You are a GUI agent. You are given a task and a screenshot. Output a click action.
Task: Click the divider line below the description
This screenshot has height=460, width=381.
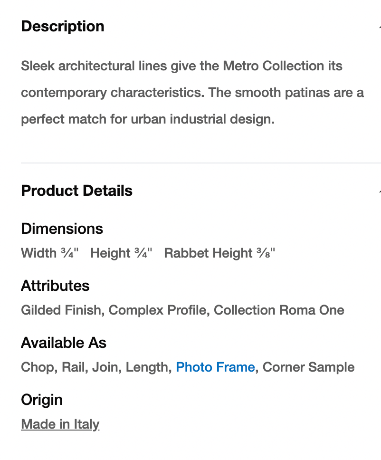(200, 163)
